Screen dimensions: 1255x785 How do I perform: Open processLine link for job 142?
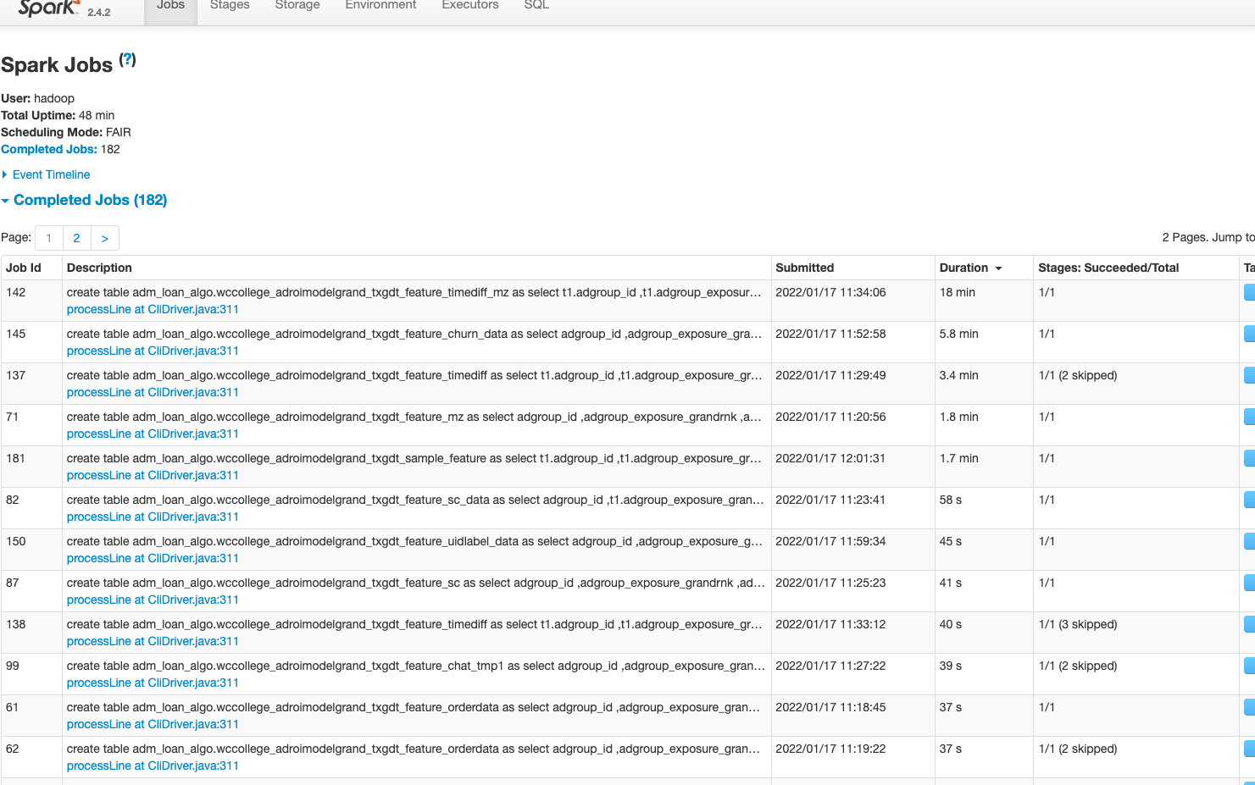[x=153, y=309]
